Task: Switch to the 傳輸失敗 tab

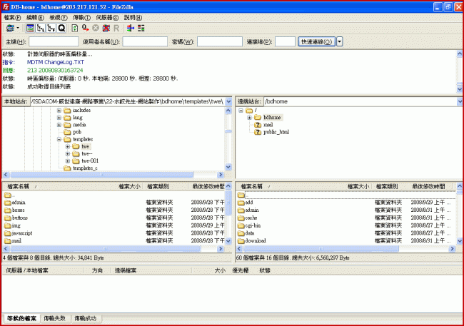Action: coord(54,317)
